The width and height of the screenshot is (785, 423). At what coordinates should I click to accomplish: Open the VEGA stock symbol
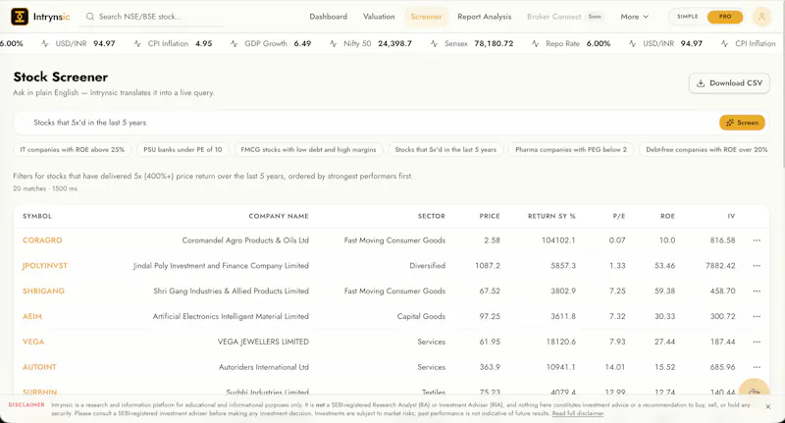[33, 342]
